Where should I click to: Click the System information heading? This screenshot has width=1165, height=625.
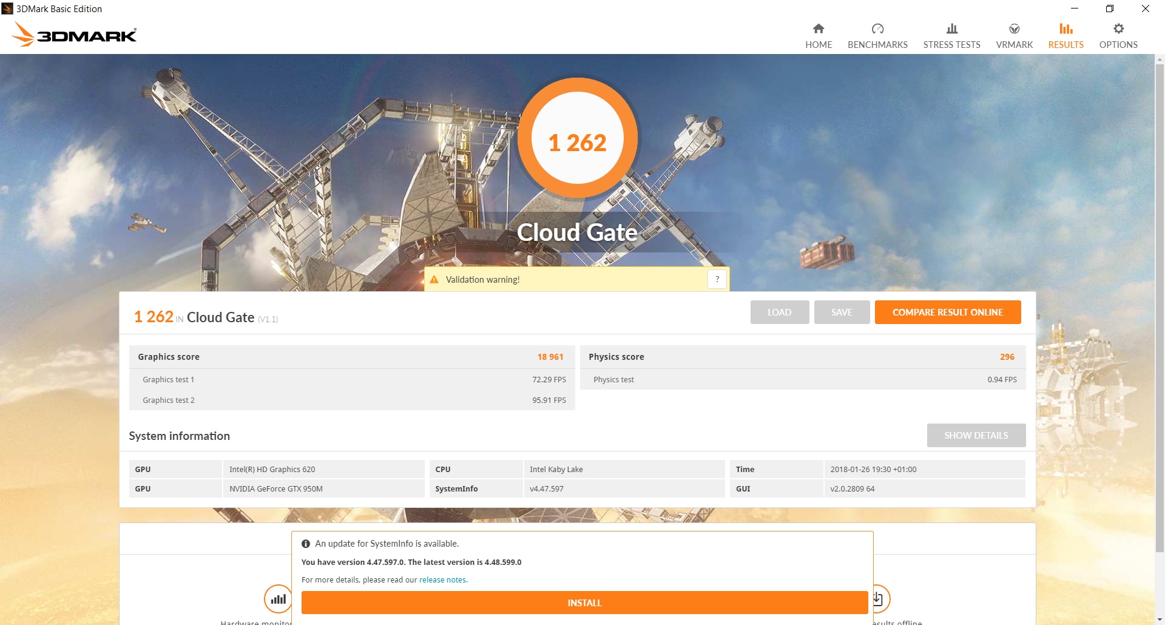coord(180,436)
